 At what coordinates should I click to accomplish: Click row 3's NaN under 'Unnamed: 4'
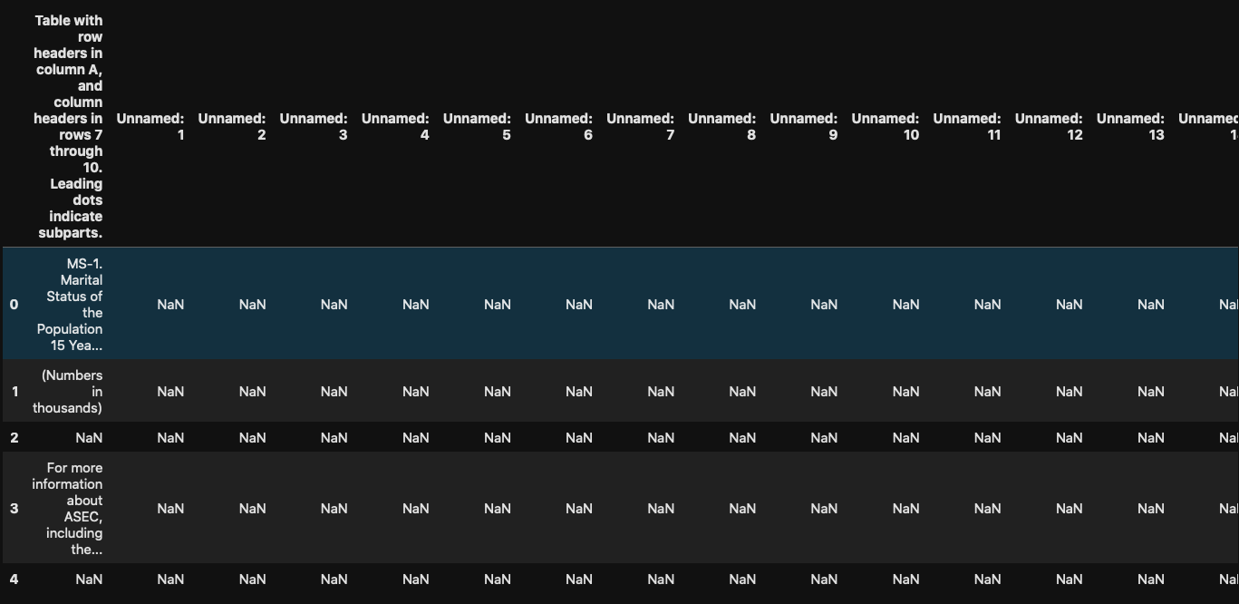pyautogui.click(x=415, y=509)
